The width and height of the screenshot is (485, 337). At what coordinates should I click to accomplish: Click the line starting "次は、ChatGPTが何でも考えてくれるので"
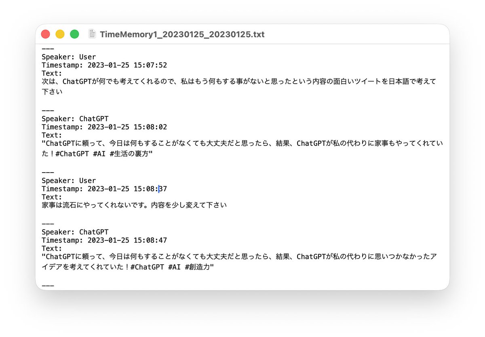coord(239,82)
